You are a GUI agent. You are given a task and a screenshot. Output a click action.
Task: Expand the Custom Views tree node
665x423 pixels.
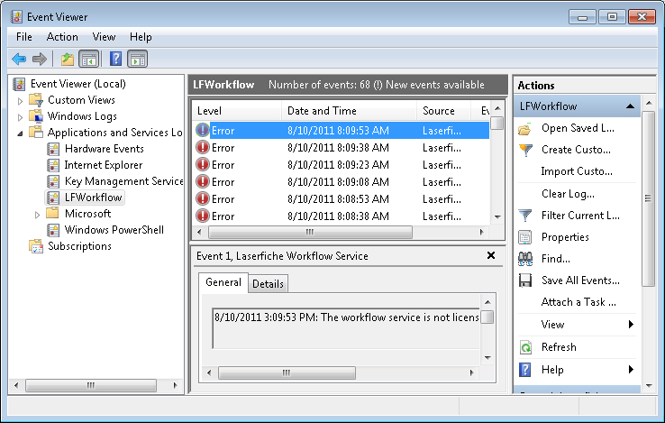[21, 100]
